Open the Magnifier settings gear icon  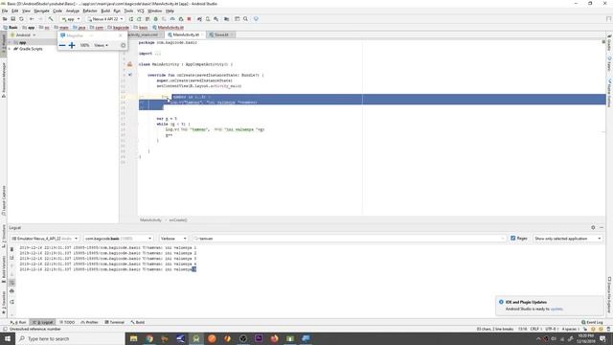tap(124, 45)
